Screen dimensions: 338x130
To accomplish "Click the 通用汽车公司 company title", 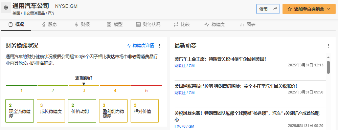I will coord(30,6).
